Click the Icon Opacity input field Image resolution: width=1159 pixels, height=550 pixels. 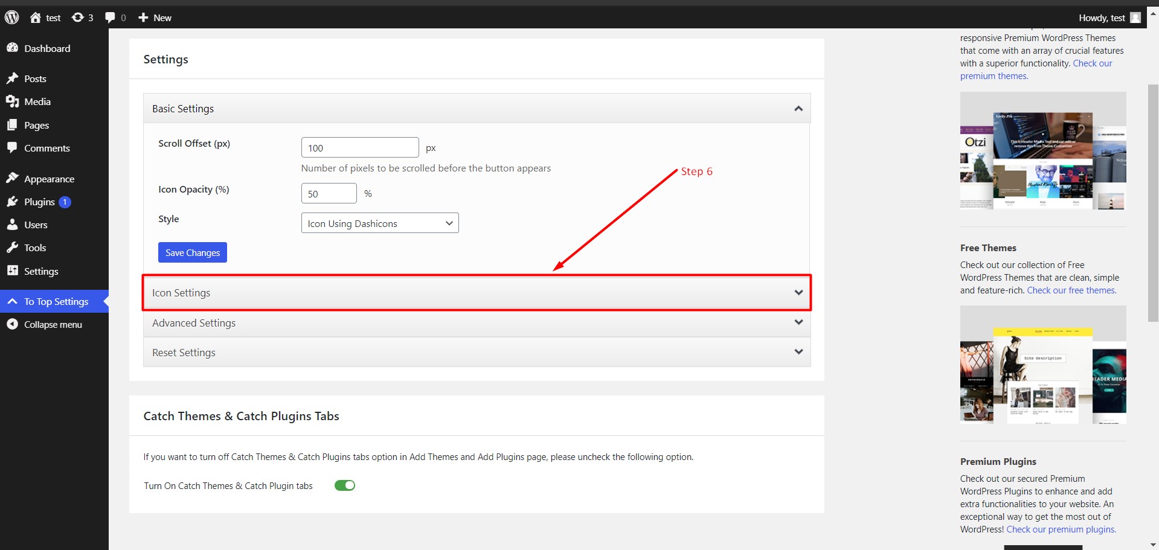pos(329,193)
